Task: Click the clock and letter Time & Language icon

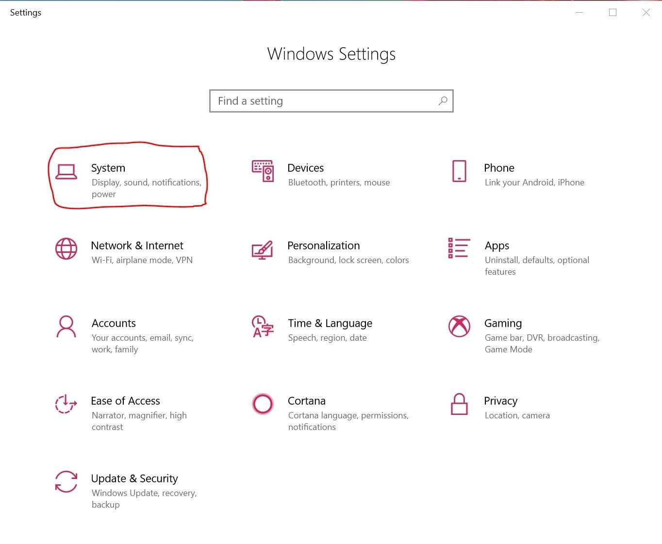Action: (x=263, y=327)
